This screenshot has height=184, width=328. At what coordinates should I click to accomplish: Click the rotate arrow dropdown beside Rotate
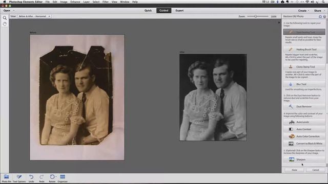pos(56,177)
